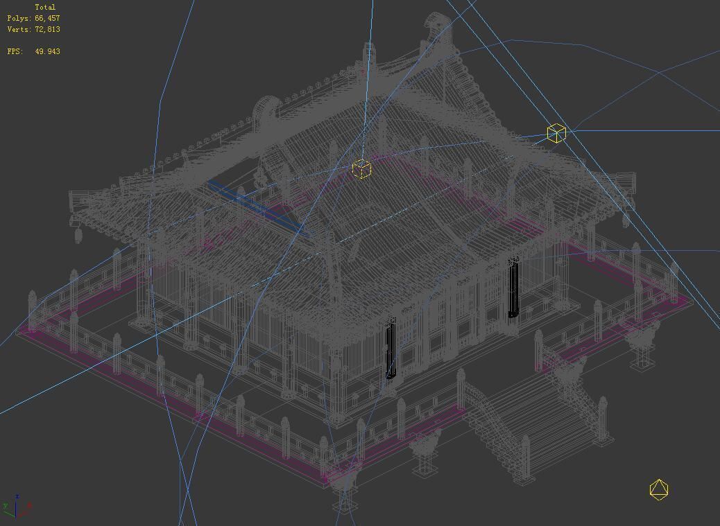Click the XYZ axis tripod indicator
The width and height of the screenshot is (720, 526).
click(x=17, y=506)
